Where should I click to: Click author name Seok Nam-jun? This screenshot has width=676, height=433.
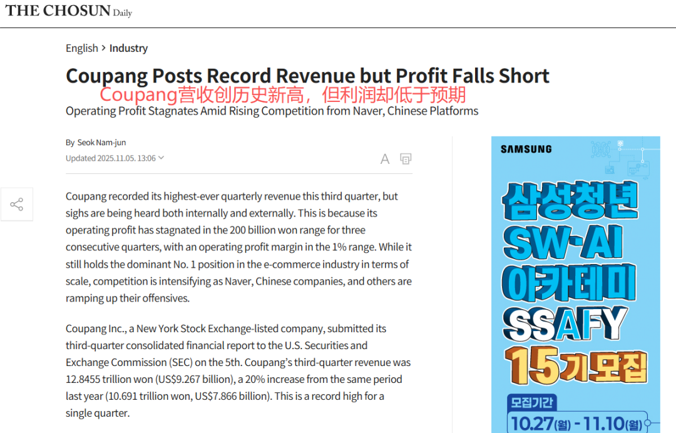[101, 143]
